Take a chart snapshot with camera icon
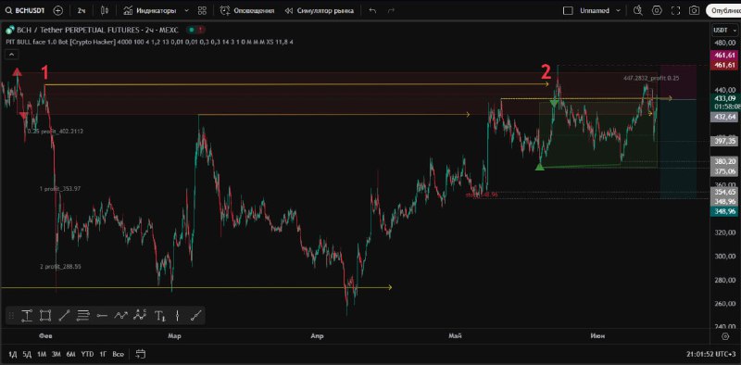The height and width of the screenshot is (365, 741). (694, 10)
